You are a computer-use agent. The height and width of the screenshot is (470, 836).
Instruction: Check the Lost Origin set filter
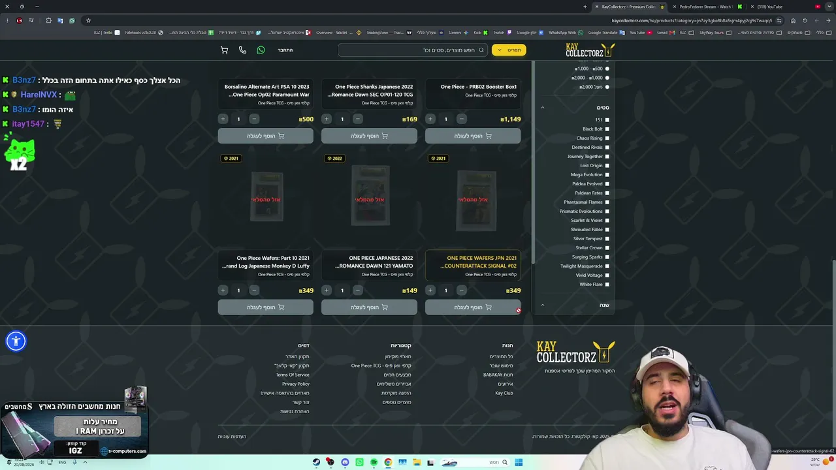click(607, 166)
